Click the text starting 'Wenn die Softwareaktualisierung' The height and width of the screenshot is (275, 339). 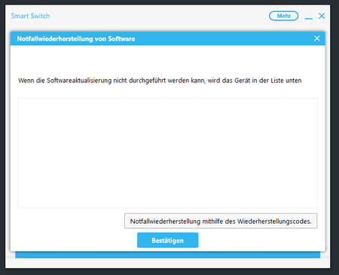click(160, 81)
